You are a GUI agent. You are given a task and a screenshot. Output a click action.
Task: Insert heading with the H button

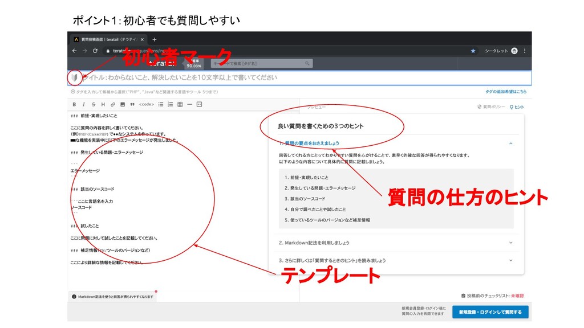[103, 105]
